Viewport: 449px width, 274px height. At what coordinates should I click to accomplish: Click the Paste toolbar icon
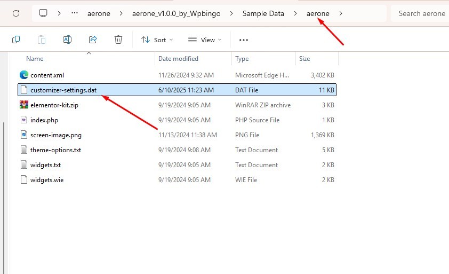[42, 40]
